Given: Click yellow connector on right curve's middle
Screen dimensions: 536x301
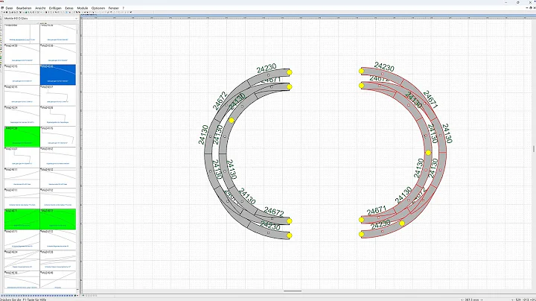Looking at the screenshot, I should coord(428,153).
